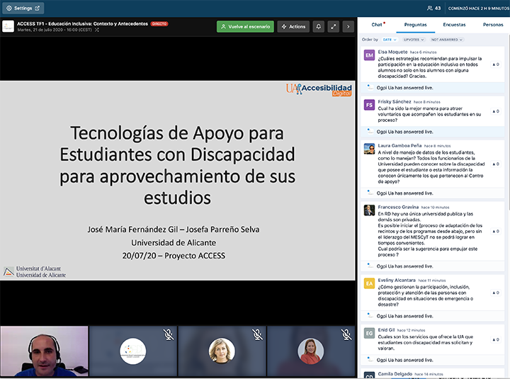The height and width of the screenshot is (379, 510).
Task: Click Camila Delgado's CD avatar
Action: pos(369,375)
